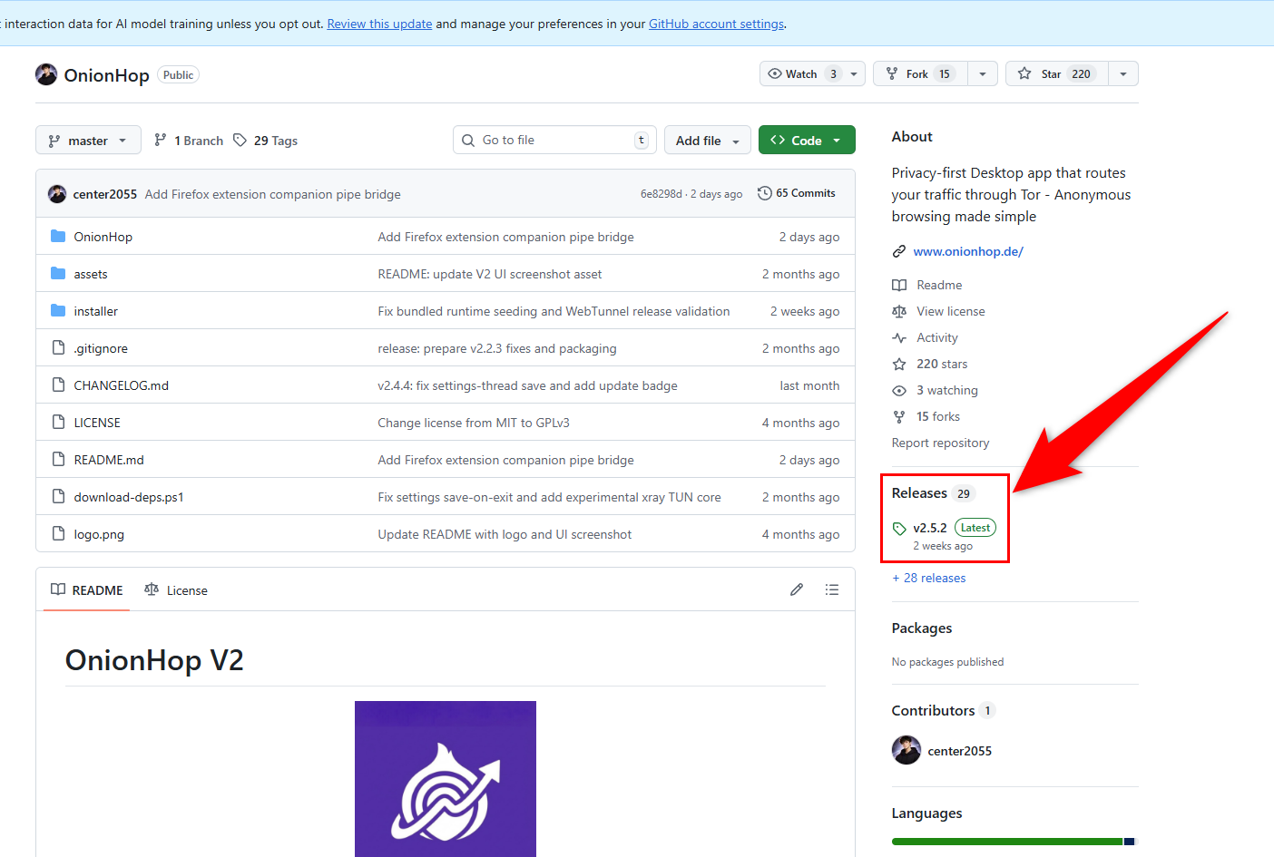1274x857 pixels.
Task: Open commit 'Update README with logo' message
Action: [505, 534]
